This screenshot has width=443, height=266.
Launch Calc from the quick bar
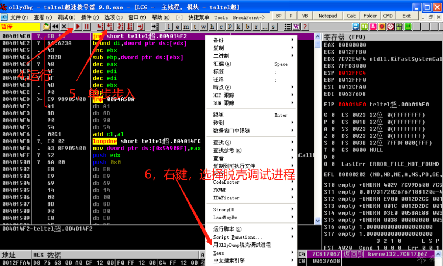click(351, 16)
